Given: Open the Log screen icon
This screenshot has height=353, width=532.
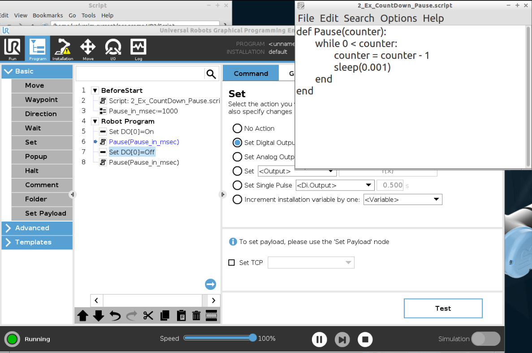Looking at the screenshot, I should pyautogui.click(x=138, y=49).
